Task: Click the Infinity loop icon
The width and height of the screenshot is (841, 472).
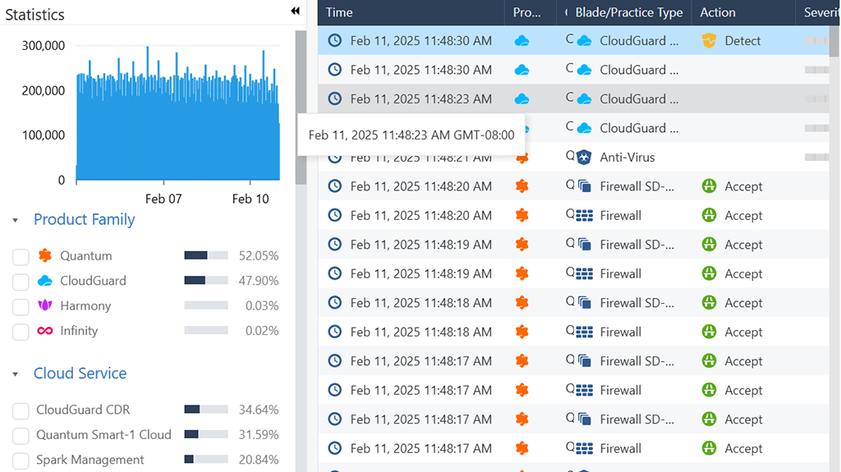Action: pyautogui.click(x=45, y=330)
